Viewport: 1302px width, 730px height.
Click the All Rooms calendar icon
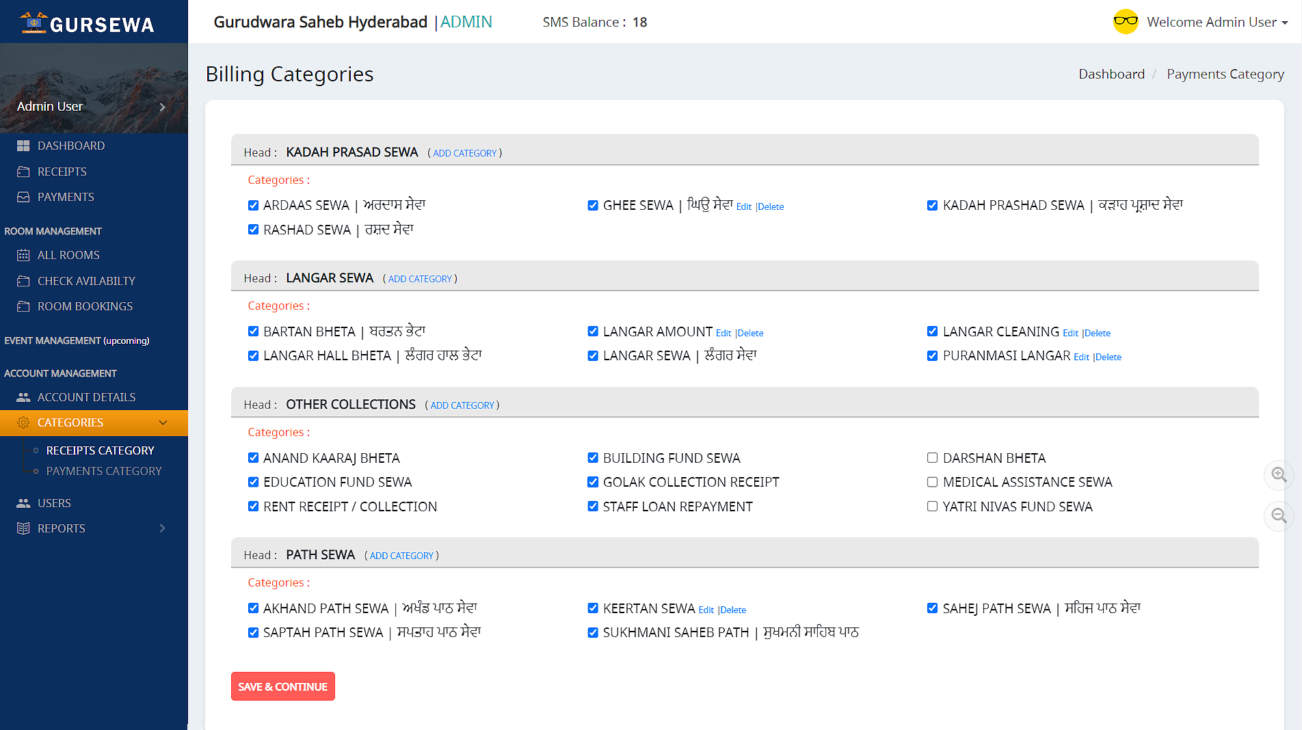[23, 255]
